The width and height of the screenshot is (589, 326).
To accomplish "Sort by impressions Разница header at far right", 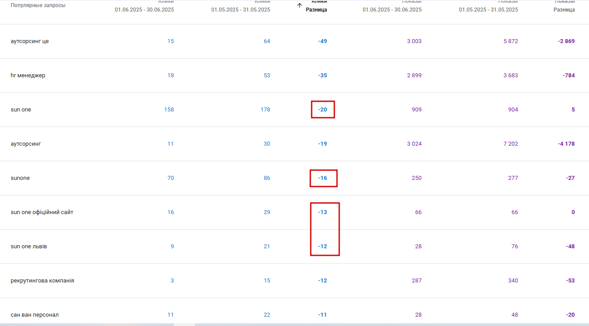I will click(x=564, y=9).
